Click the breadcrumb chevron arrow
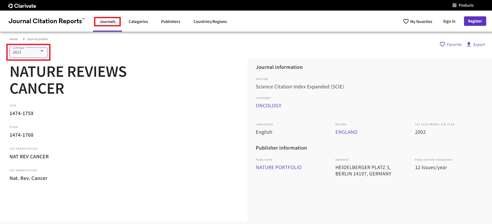 tap(24, 39)
